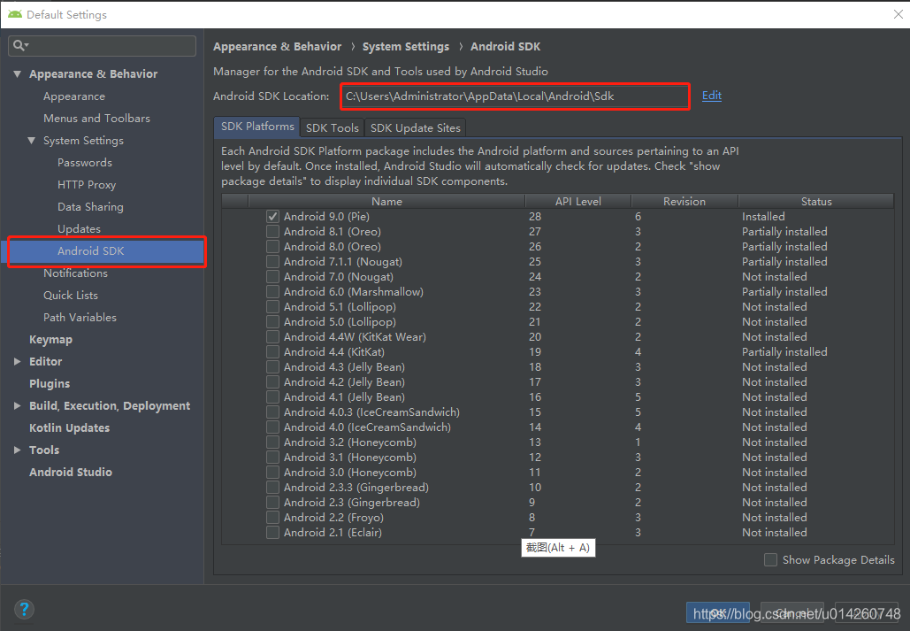The height and width of the screenshot is (631, 910).
Task: Select Android 4.3 (Jelly Bean) row name
Action: click(x=344, y=367)
